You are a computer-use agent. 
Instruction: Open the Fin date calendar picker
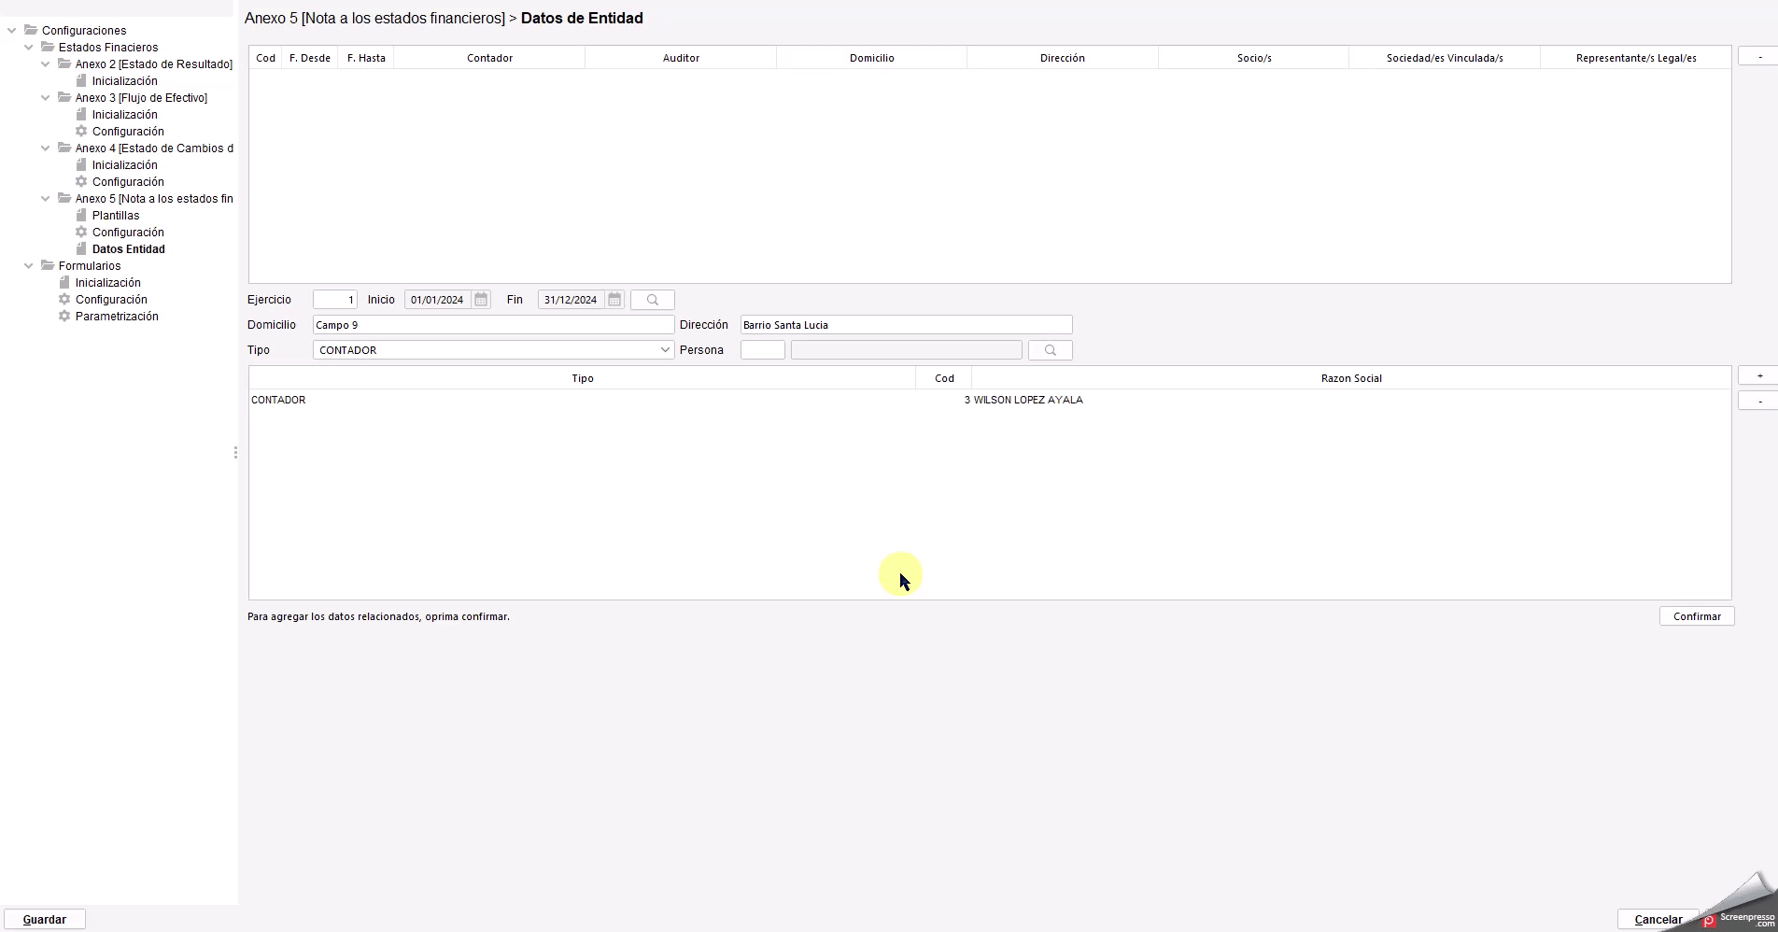coord(614,300)
